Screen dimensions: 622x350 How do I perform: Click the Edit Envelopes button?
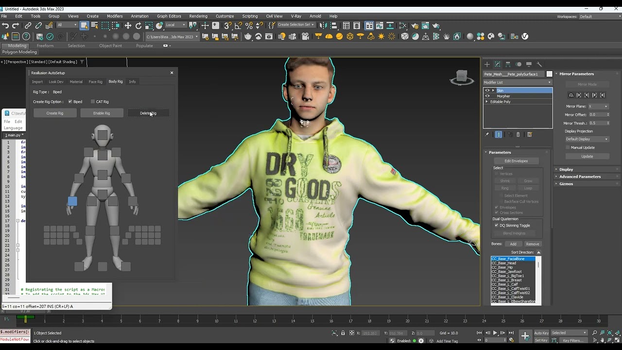516,161
